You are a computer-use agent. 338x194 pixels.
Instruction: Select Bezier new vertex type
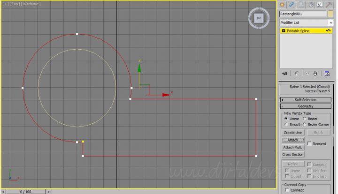(305, 119)
